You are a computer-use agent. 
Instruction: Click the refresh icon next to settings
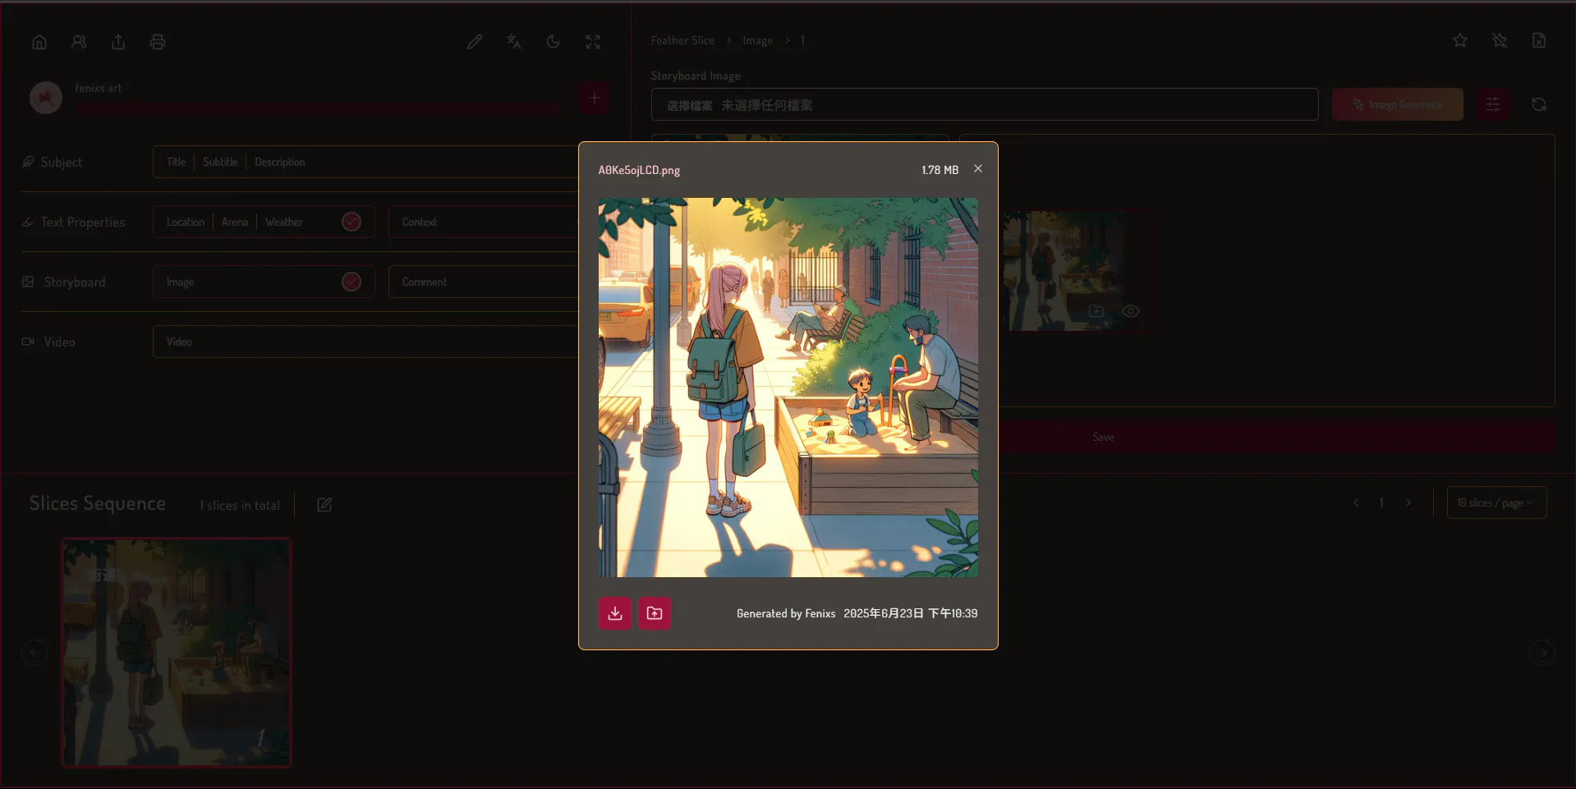pos(1539,104)
